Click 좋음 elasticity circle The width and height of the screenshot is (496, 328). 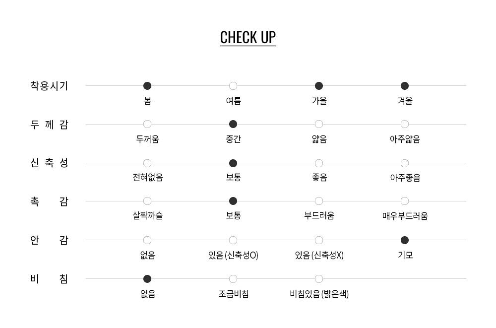pyautogui.click(x=319, y=163)
